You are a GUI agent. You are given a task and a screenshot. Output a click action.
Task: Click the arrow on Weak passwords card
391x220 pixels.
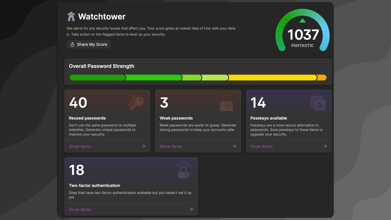click(x=234, y=146)
